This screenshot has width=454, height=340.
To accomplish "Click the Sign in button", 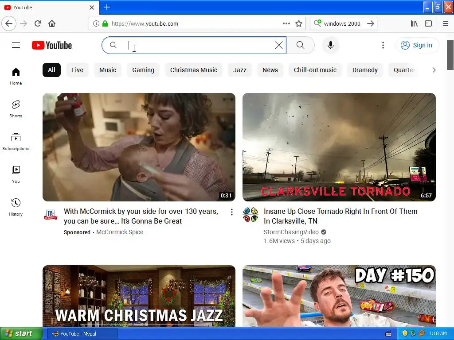I will point(417,45).
